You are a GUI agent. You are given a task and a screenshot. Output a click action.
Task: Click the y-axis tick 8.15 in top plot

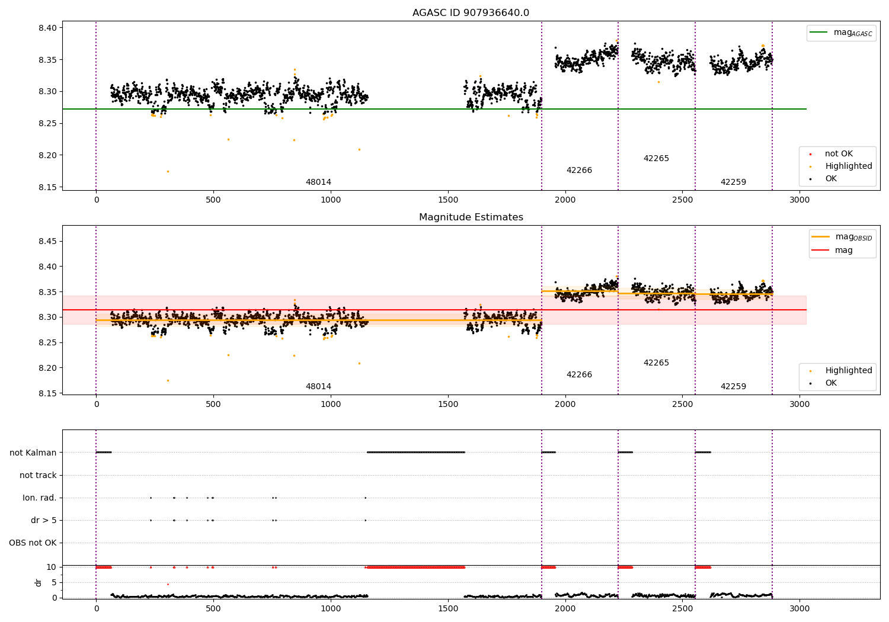pyautogui.click(x=47, y=188)
